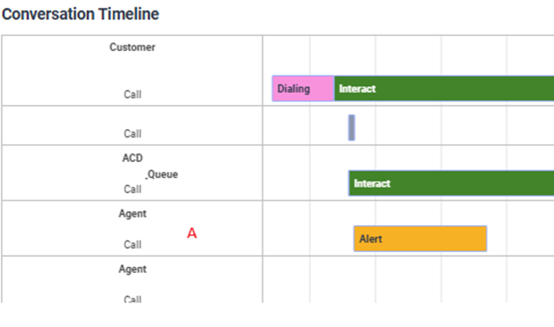Click the Call label in the ACD row
This screenshot has height=327, width=554.
(x=132, y=189)
